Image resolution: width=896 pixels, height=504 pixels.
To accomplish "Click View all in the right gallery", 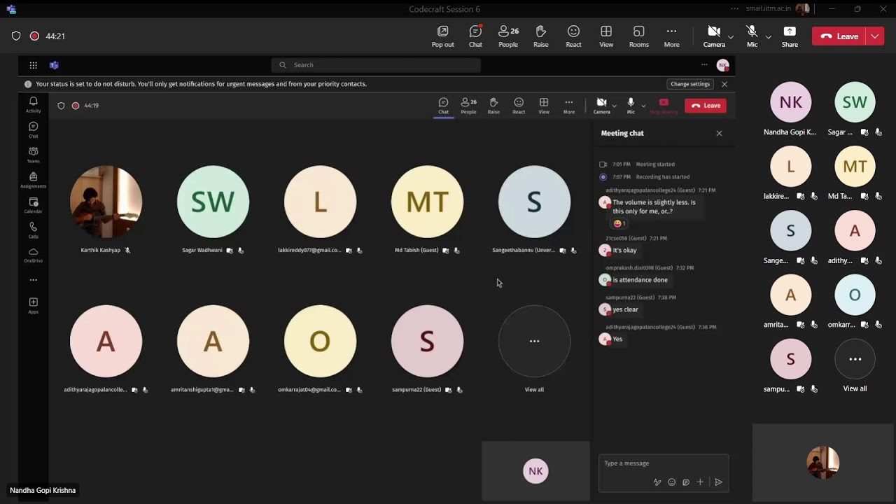I will 855,366.
